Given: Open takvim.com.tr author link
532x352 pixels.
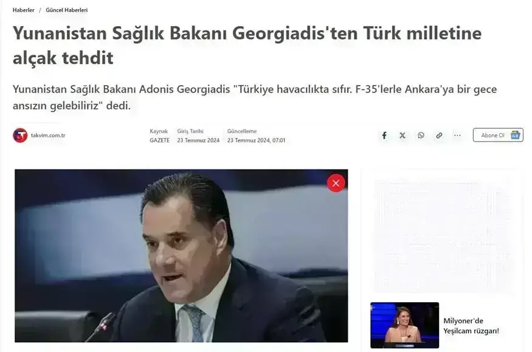Looking at the screenshot, I should pos(48,136).
